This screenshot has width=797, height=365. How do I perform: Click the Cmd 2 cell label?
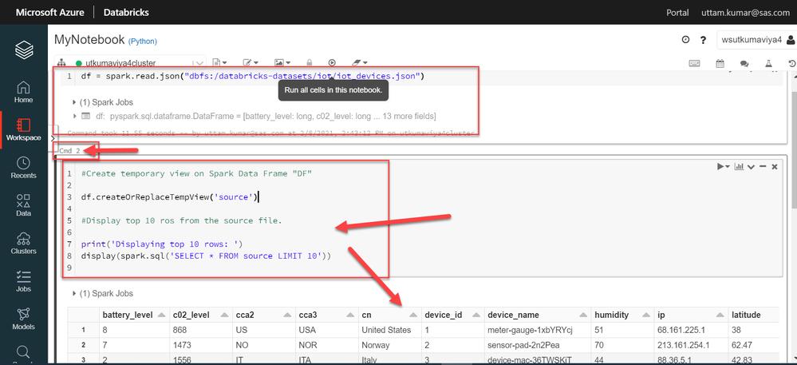pos(69,151)
